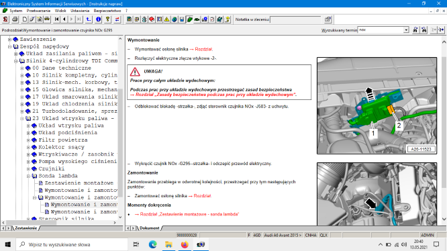Jump to first page with the skip-back arrow
The width and height of the screenshot is (447, 251).
(x=57, y=19)
